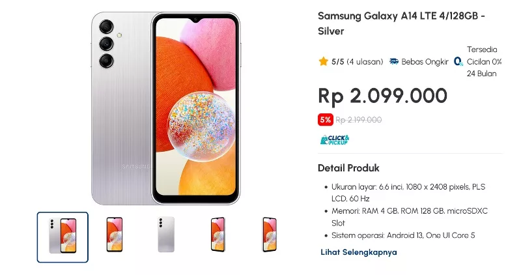Click the Click & Pickup badge
Screen dimensions: 521x275
coord(335,139)
